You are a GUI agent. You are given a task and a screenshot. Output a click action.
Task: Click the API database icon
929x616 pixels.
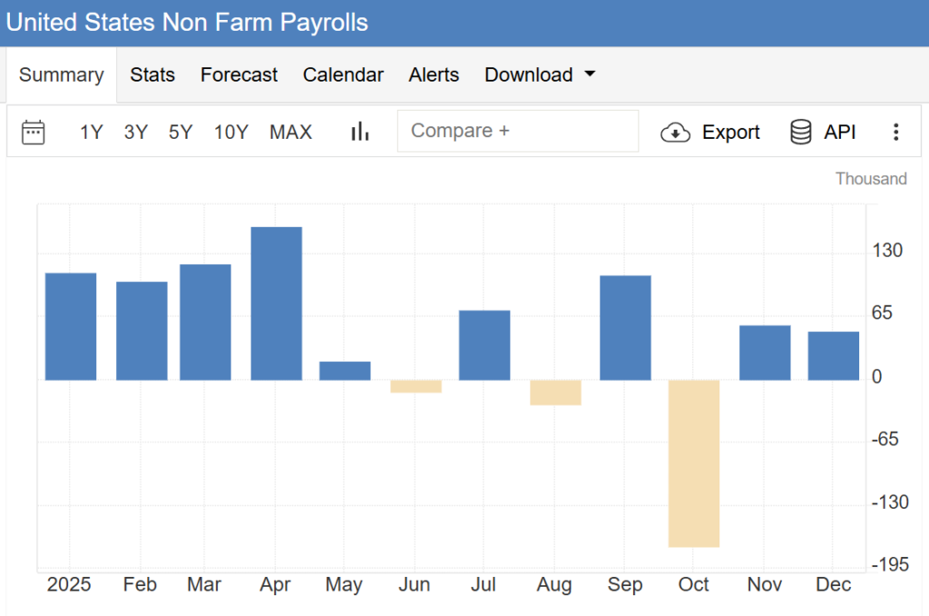(x=801, y=132)
